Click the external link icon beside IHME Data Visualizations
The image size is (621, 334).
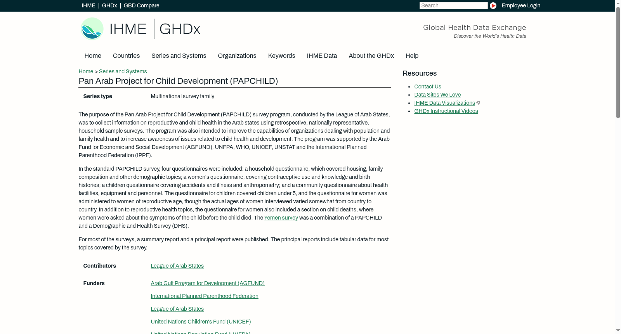(478, 103)
